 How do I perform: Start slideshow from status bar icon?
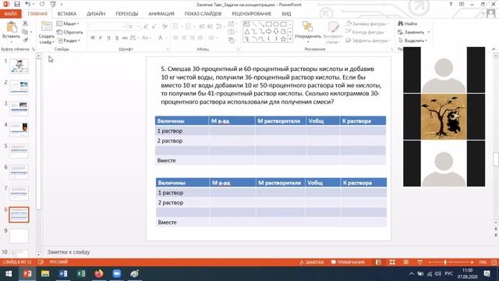click(x=420, y=262)
